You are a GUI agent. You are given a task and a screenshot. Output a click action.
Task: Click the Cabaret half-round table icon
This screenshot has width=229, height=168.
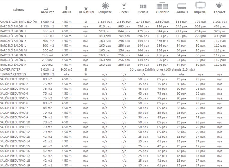tap(219, 6)
